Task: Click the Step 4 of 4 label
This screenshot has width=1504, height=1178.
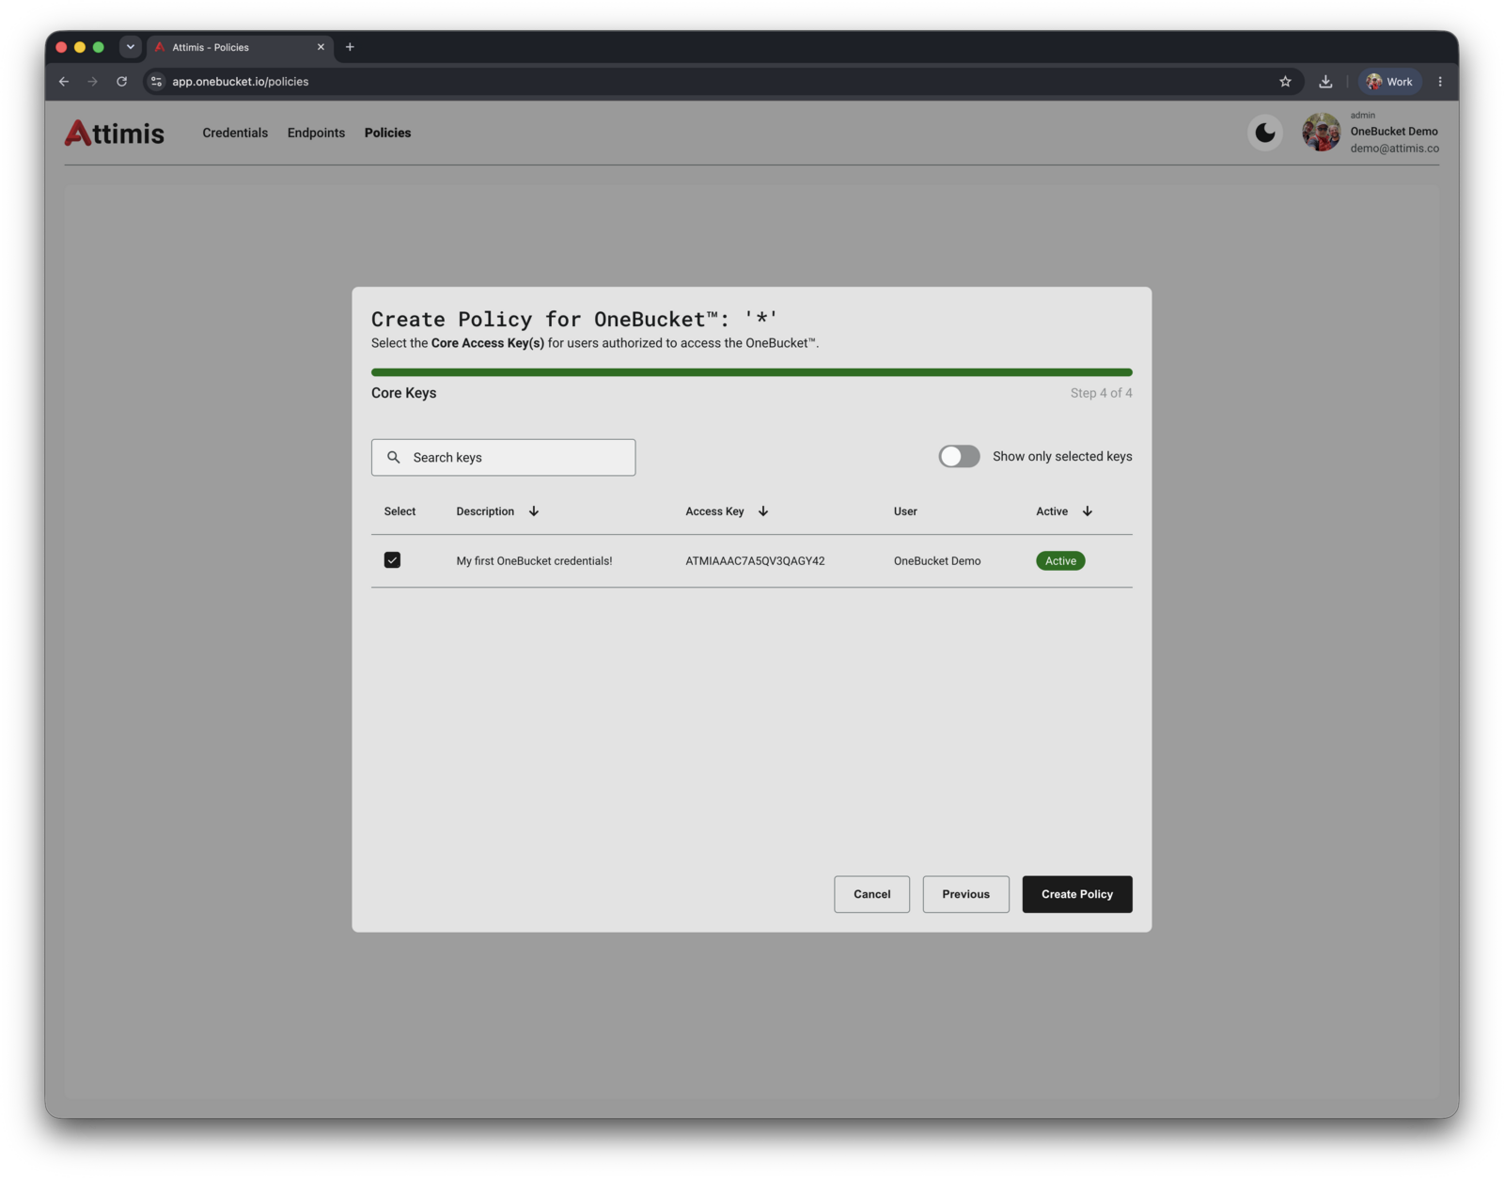Action: [1101, 393]
